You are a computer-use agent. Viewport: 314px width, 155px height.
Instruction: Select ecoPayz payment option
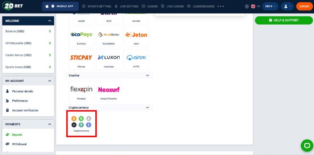tap(81, 36)
